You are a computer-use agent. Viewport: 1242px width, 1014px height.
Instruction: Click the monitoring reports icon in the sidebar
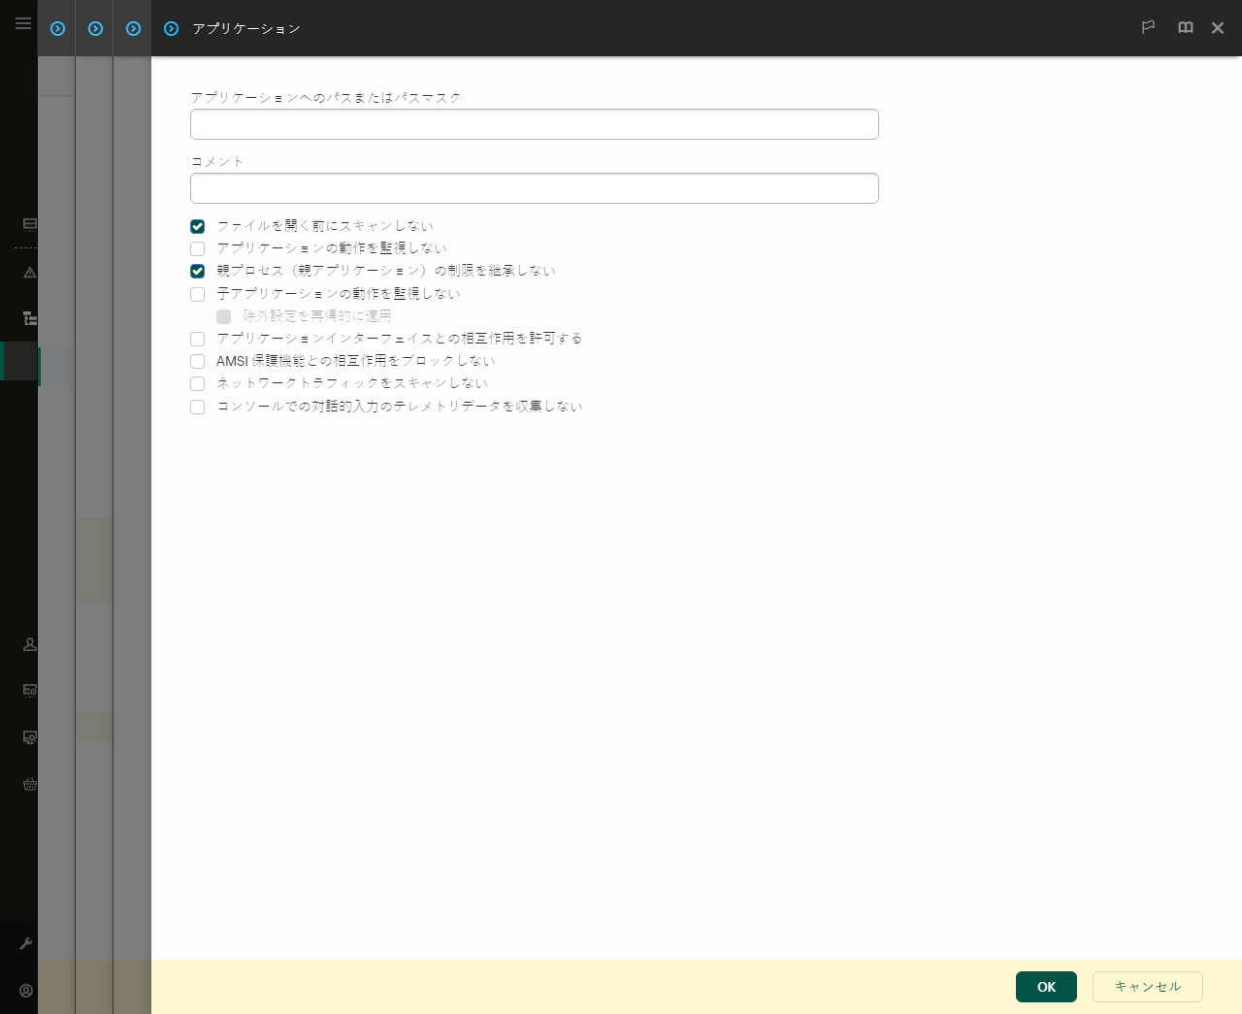click(x=29, y=224)
